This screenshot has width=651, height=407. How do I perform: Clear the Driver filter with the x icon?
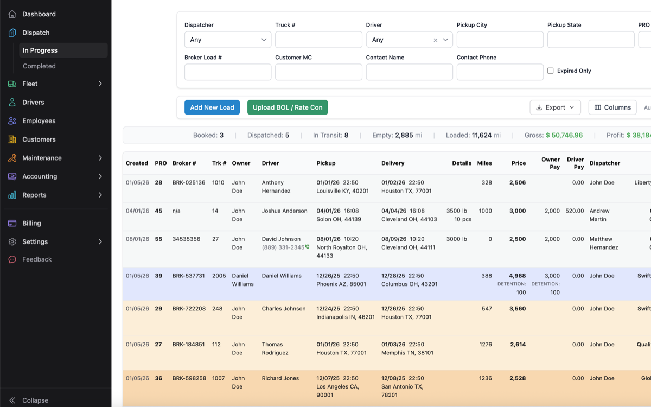click(x=435, y=40)
